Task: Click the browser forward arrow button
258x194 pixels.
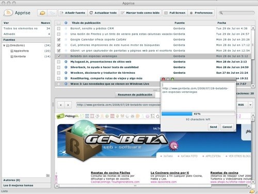Action: tap(68, 105)
